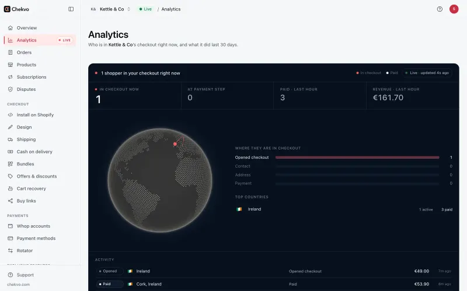This screenshot has height=291, width=467.
Task: Click the At Payment Step value
Action: (190, 98)
